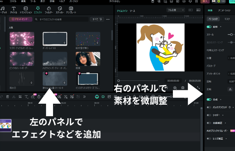The height and width of the screenshot is (151, 235).
Task: Click the gift box icon in top bar
Action: tap(152, 1)
